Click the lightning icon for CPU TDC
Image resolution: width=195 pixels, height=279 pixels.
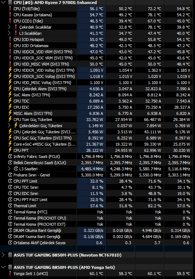click(x=10, y=101)
